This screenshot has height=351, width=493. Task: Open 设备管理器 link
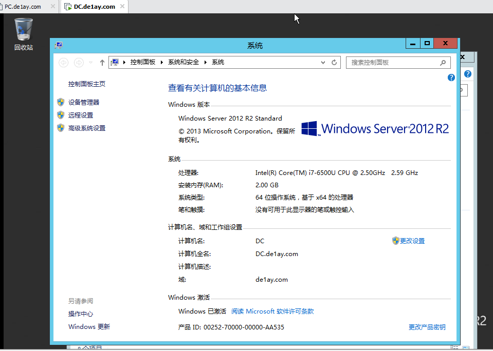[x=84, y=102]
